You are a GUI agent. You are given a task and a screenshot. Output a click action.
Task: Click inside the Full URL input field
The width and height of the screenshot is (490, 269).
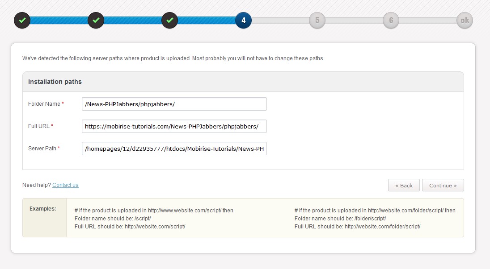[x=173, y=126]
